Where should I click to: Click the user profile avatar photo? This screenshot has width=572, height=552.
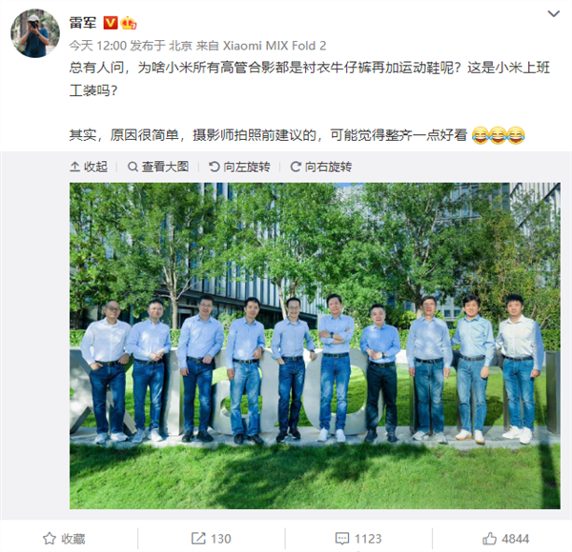pyautogui.click(x=35, y=33)
